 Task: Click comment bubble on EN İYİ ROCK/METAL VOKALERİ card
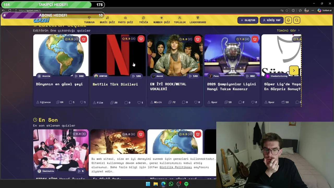click(x=183, y=102)
